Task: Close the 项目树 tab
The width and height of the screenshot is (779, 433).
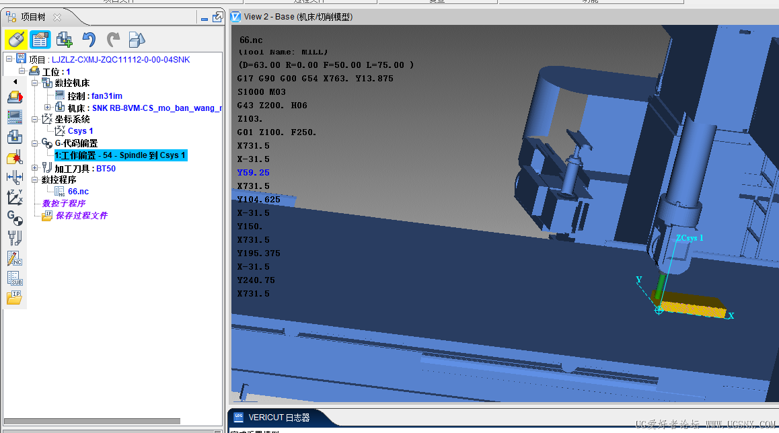Action: [57, 17]
